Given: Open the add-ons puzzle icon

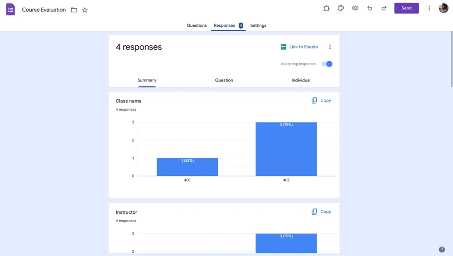Looking at the screenshot, I should (326, 8).
